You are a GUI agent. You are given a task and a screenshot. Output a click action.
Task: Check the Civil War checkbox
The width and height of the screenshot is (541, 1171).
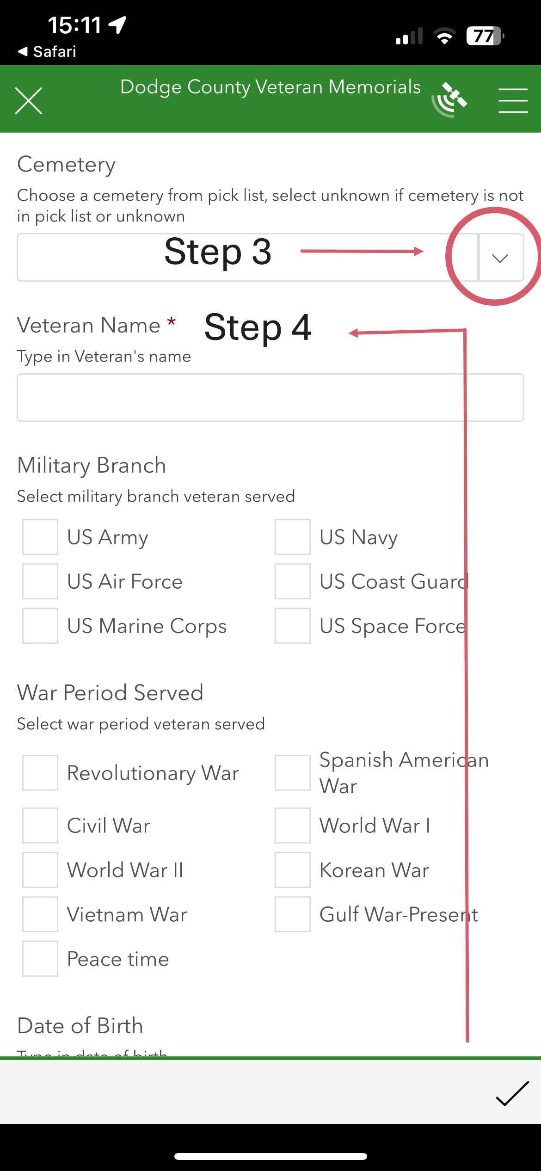coord(40,826)
